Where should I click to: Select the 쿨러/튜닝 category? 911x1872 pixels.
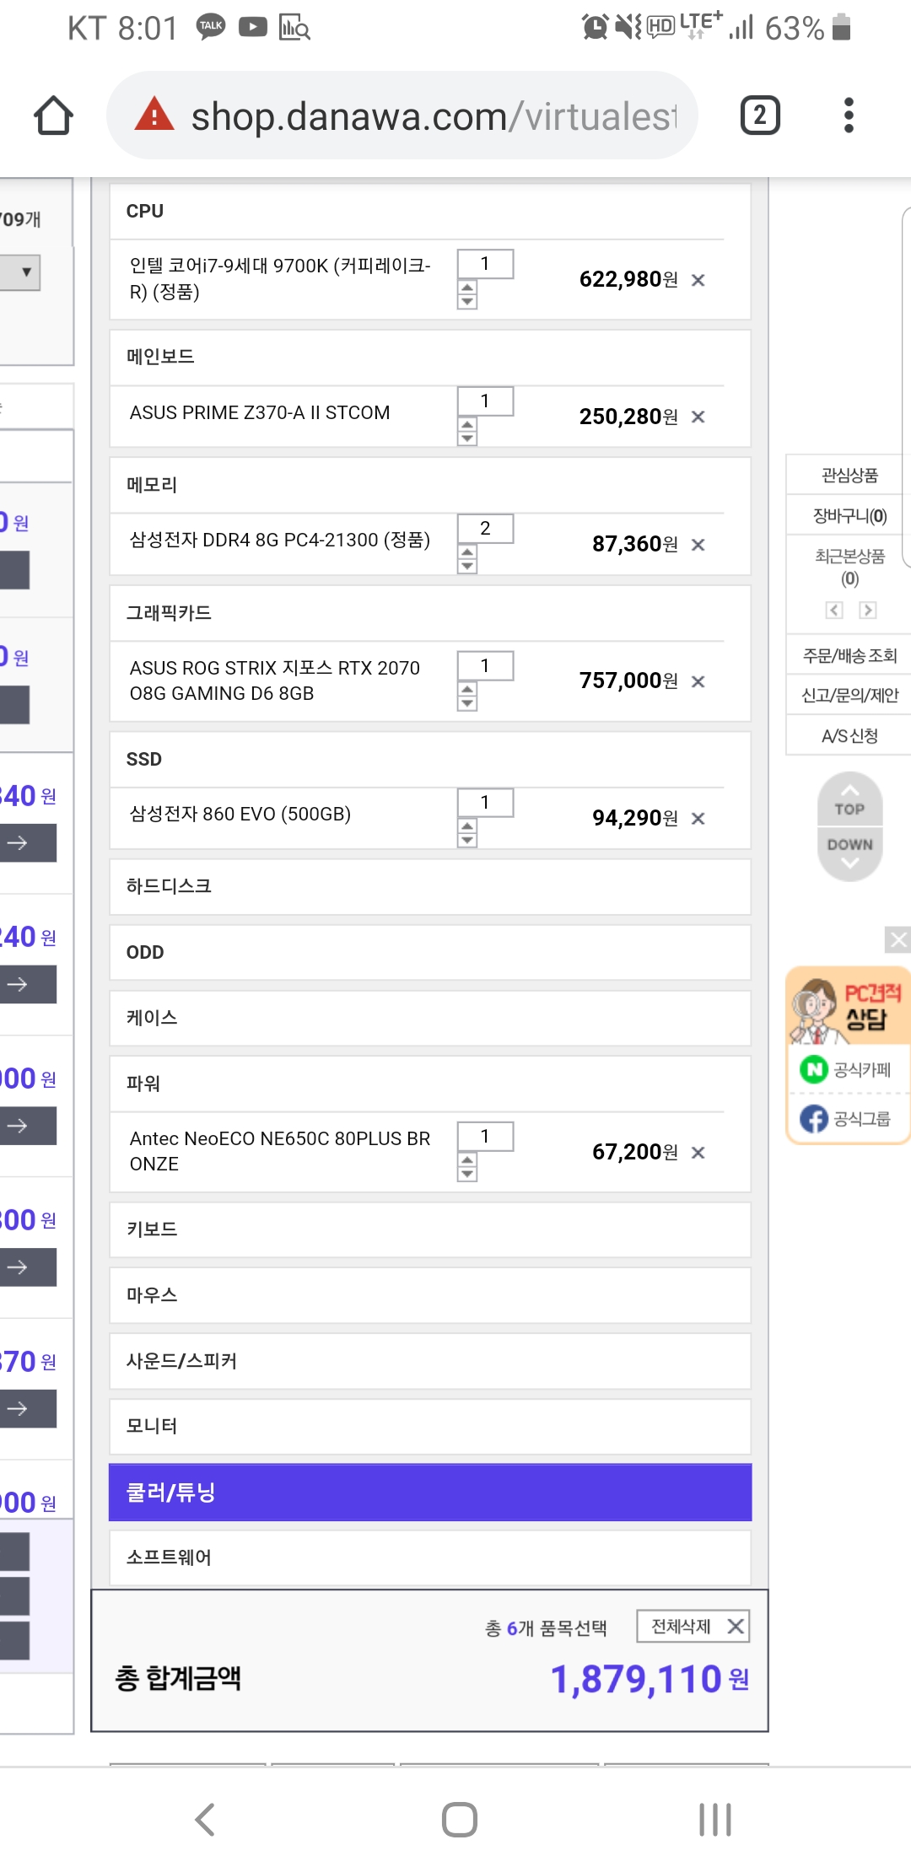coord(430,1493)
